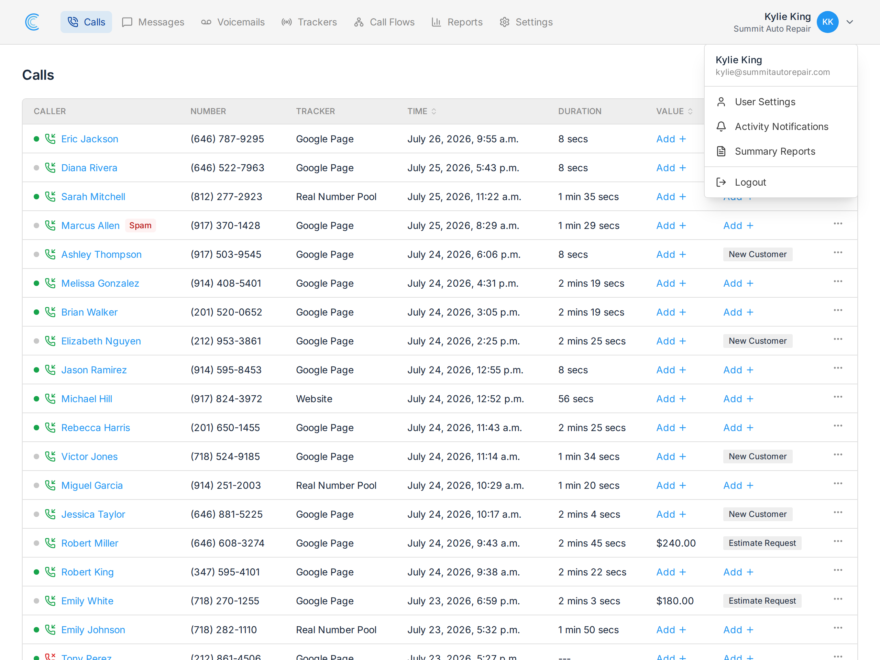880x660 pixels.
Task: Sort calls by the Time column
Action: [422, 111]
